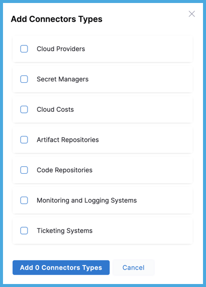This screenshot has width=206, height=287.
Task: Cancel adding connector types
Action: (x=133, y=268)
